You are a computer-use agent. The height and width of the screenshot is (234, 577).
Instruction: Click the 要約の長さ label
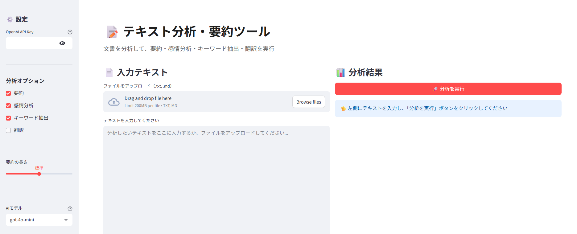[17, 162]
